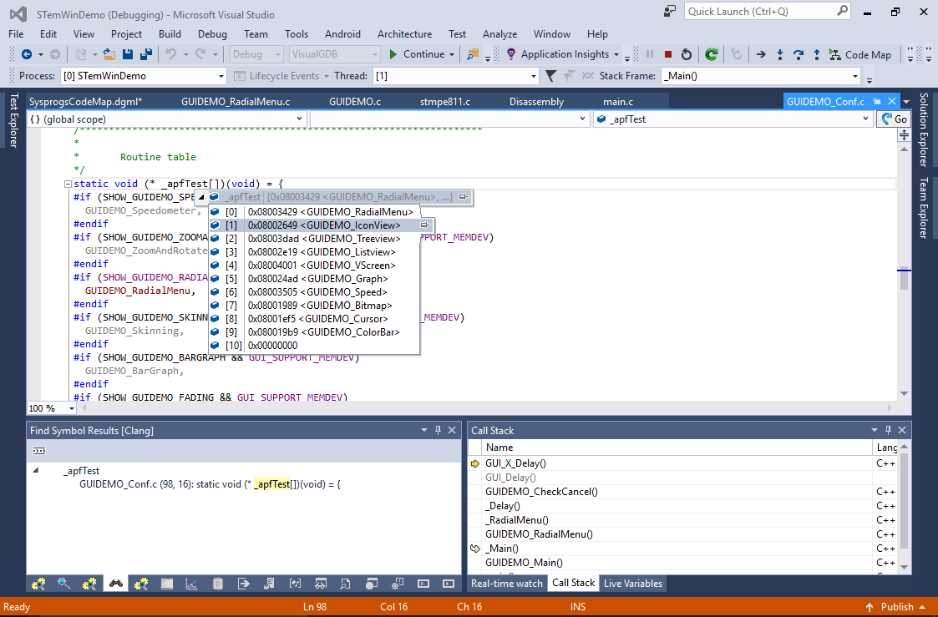Click the Save All icon in toolbar

click(145, 54)
